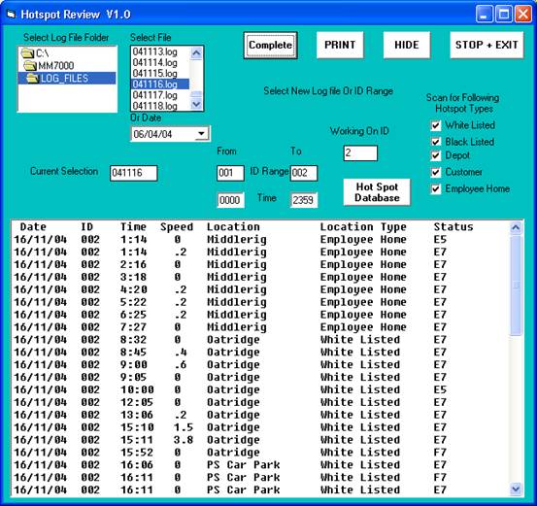Viewport: 537px width, 506px height.
Task: Open the Hot Spot Database
Action: coord(377,192)
